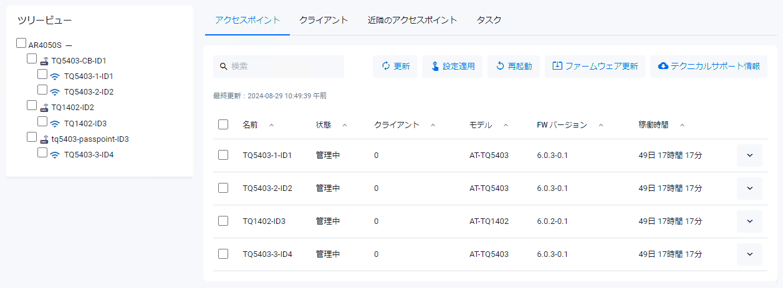
Task: Check the TQ5403-1-ID1 table row checkbox
Action: coord(223,155)
